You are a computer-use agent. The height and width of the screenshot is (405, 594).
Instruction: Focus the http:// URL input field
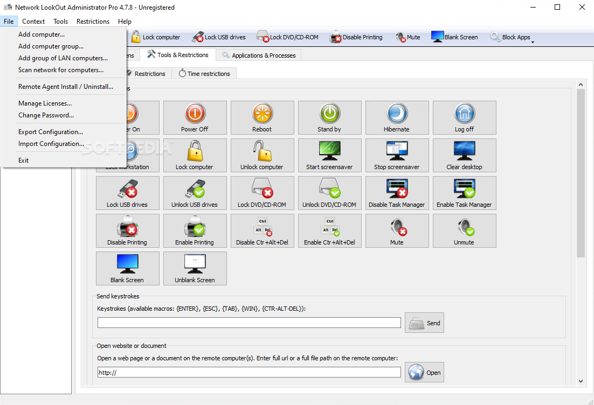point(249,373)
